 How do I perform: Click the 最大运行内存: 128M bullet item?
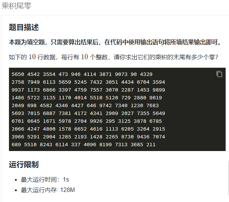(48, 190)
